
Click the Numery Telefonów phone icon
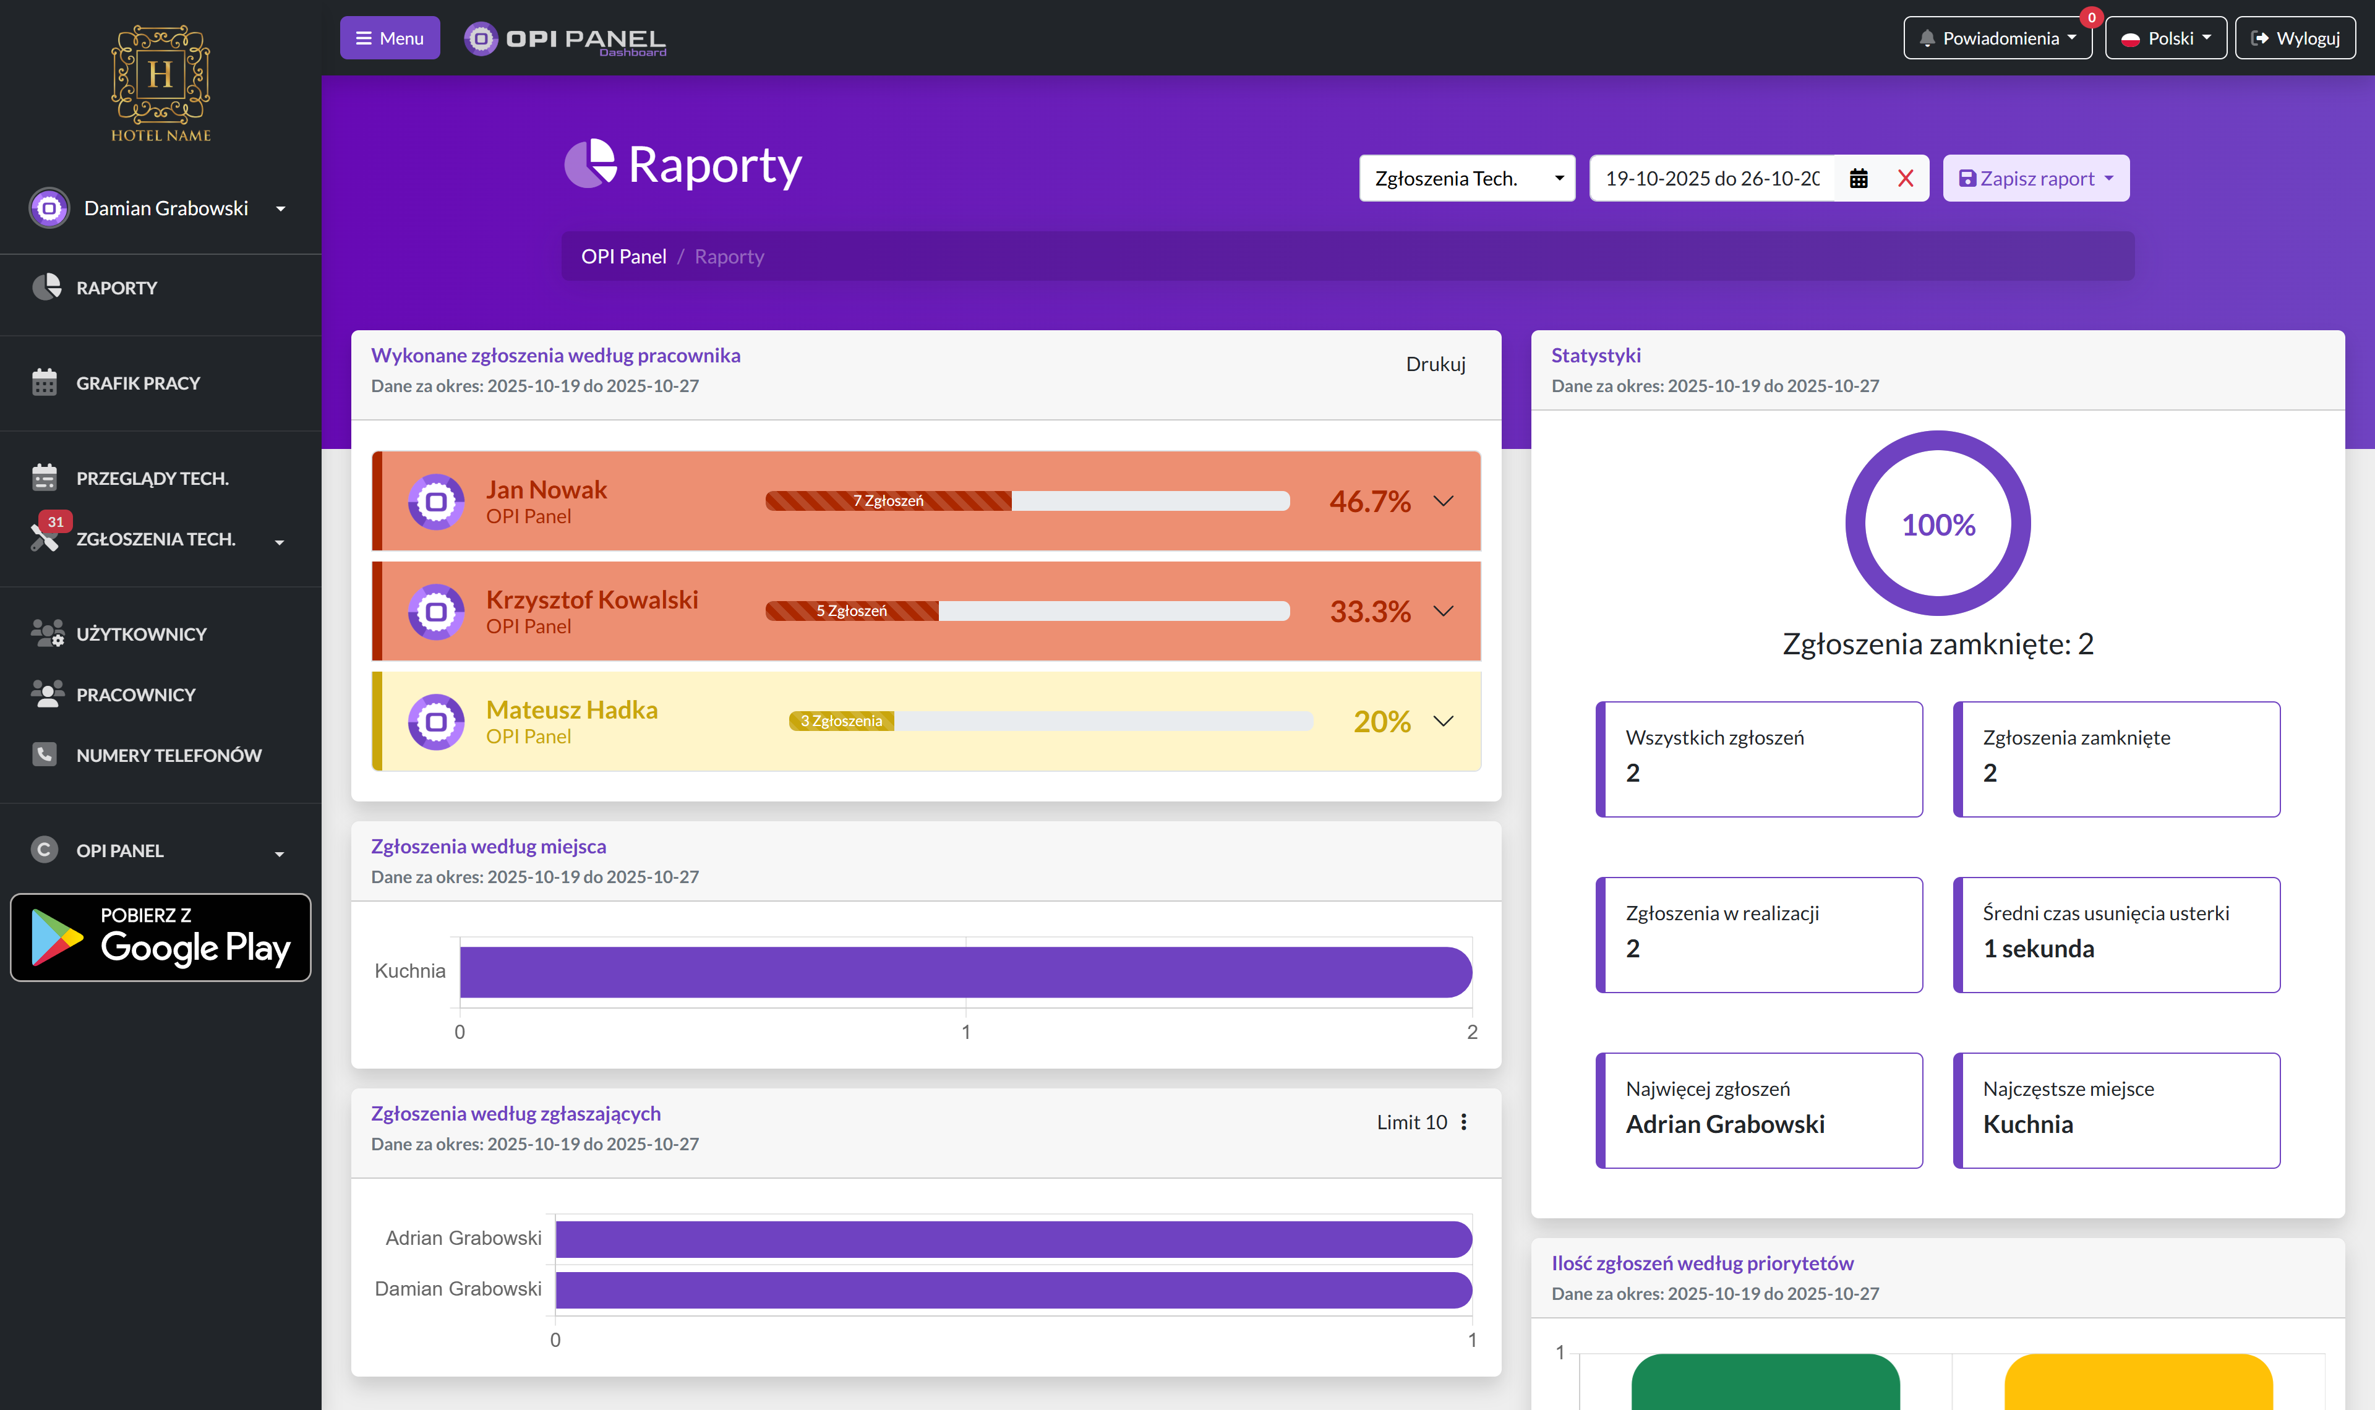tap(45, 754)
